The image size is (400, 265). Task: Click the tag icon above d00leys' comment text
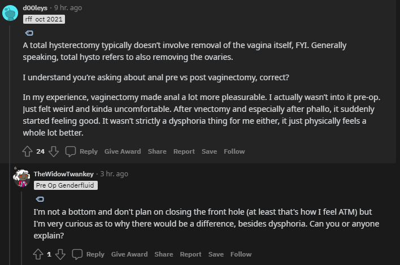click(x=29, y=33)
